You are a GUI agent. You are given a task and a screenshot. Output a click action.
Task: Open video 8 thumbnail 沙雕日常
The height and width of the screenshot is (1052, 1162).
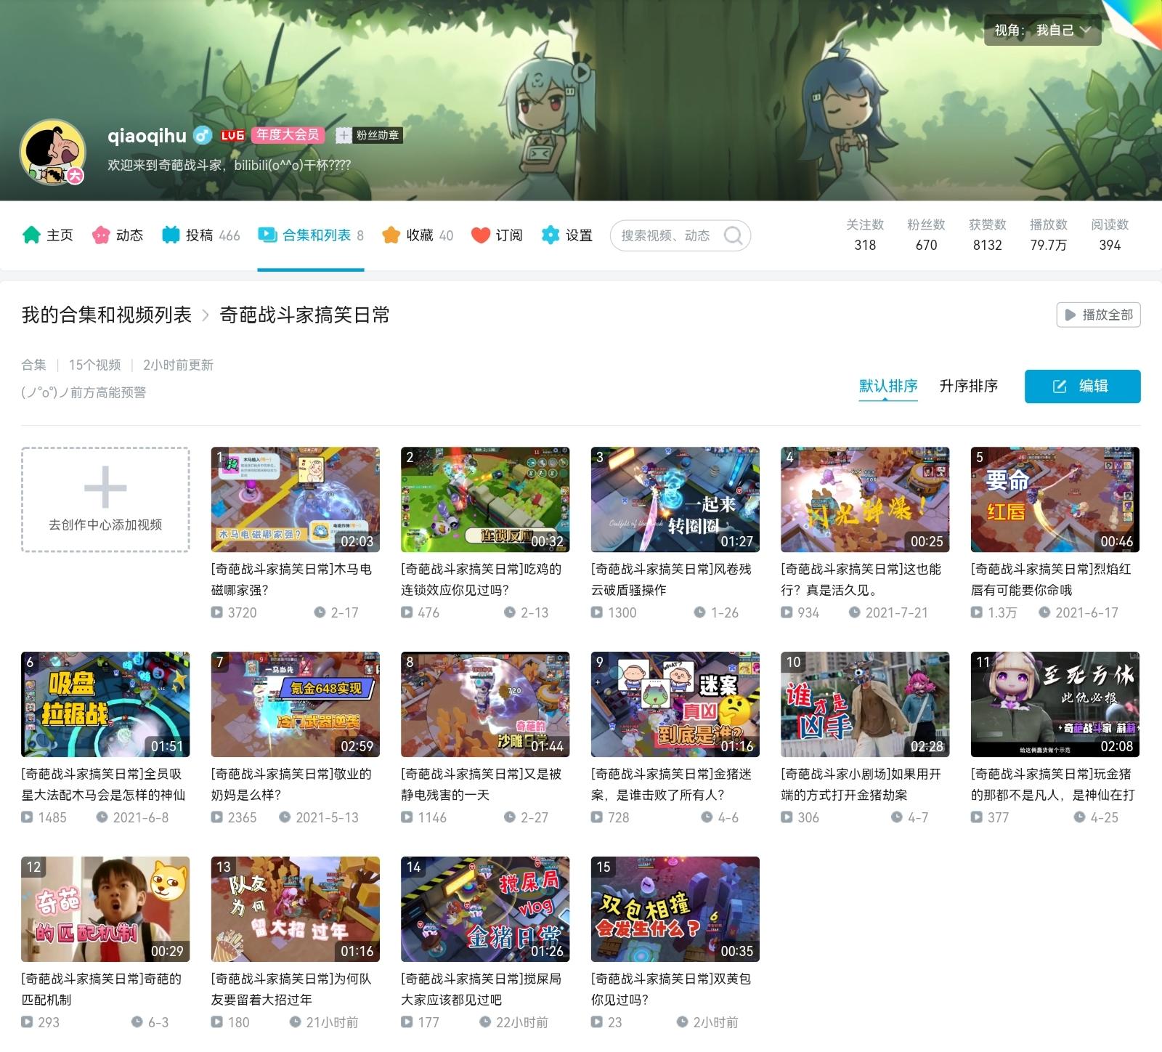[x=485, y=705]
